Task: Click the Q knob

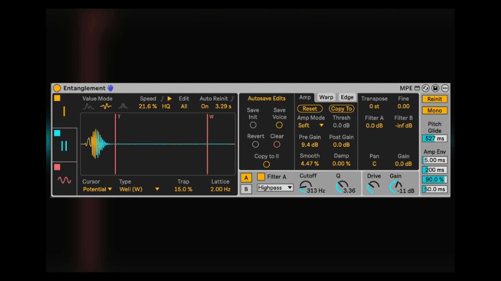Action: (x=342, y=187)
